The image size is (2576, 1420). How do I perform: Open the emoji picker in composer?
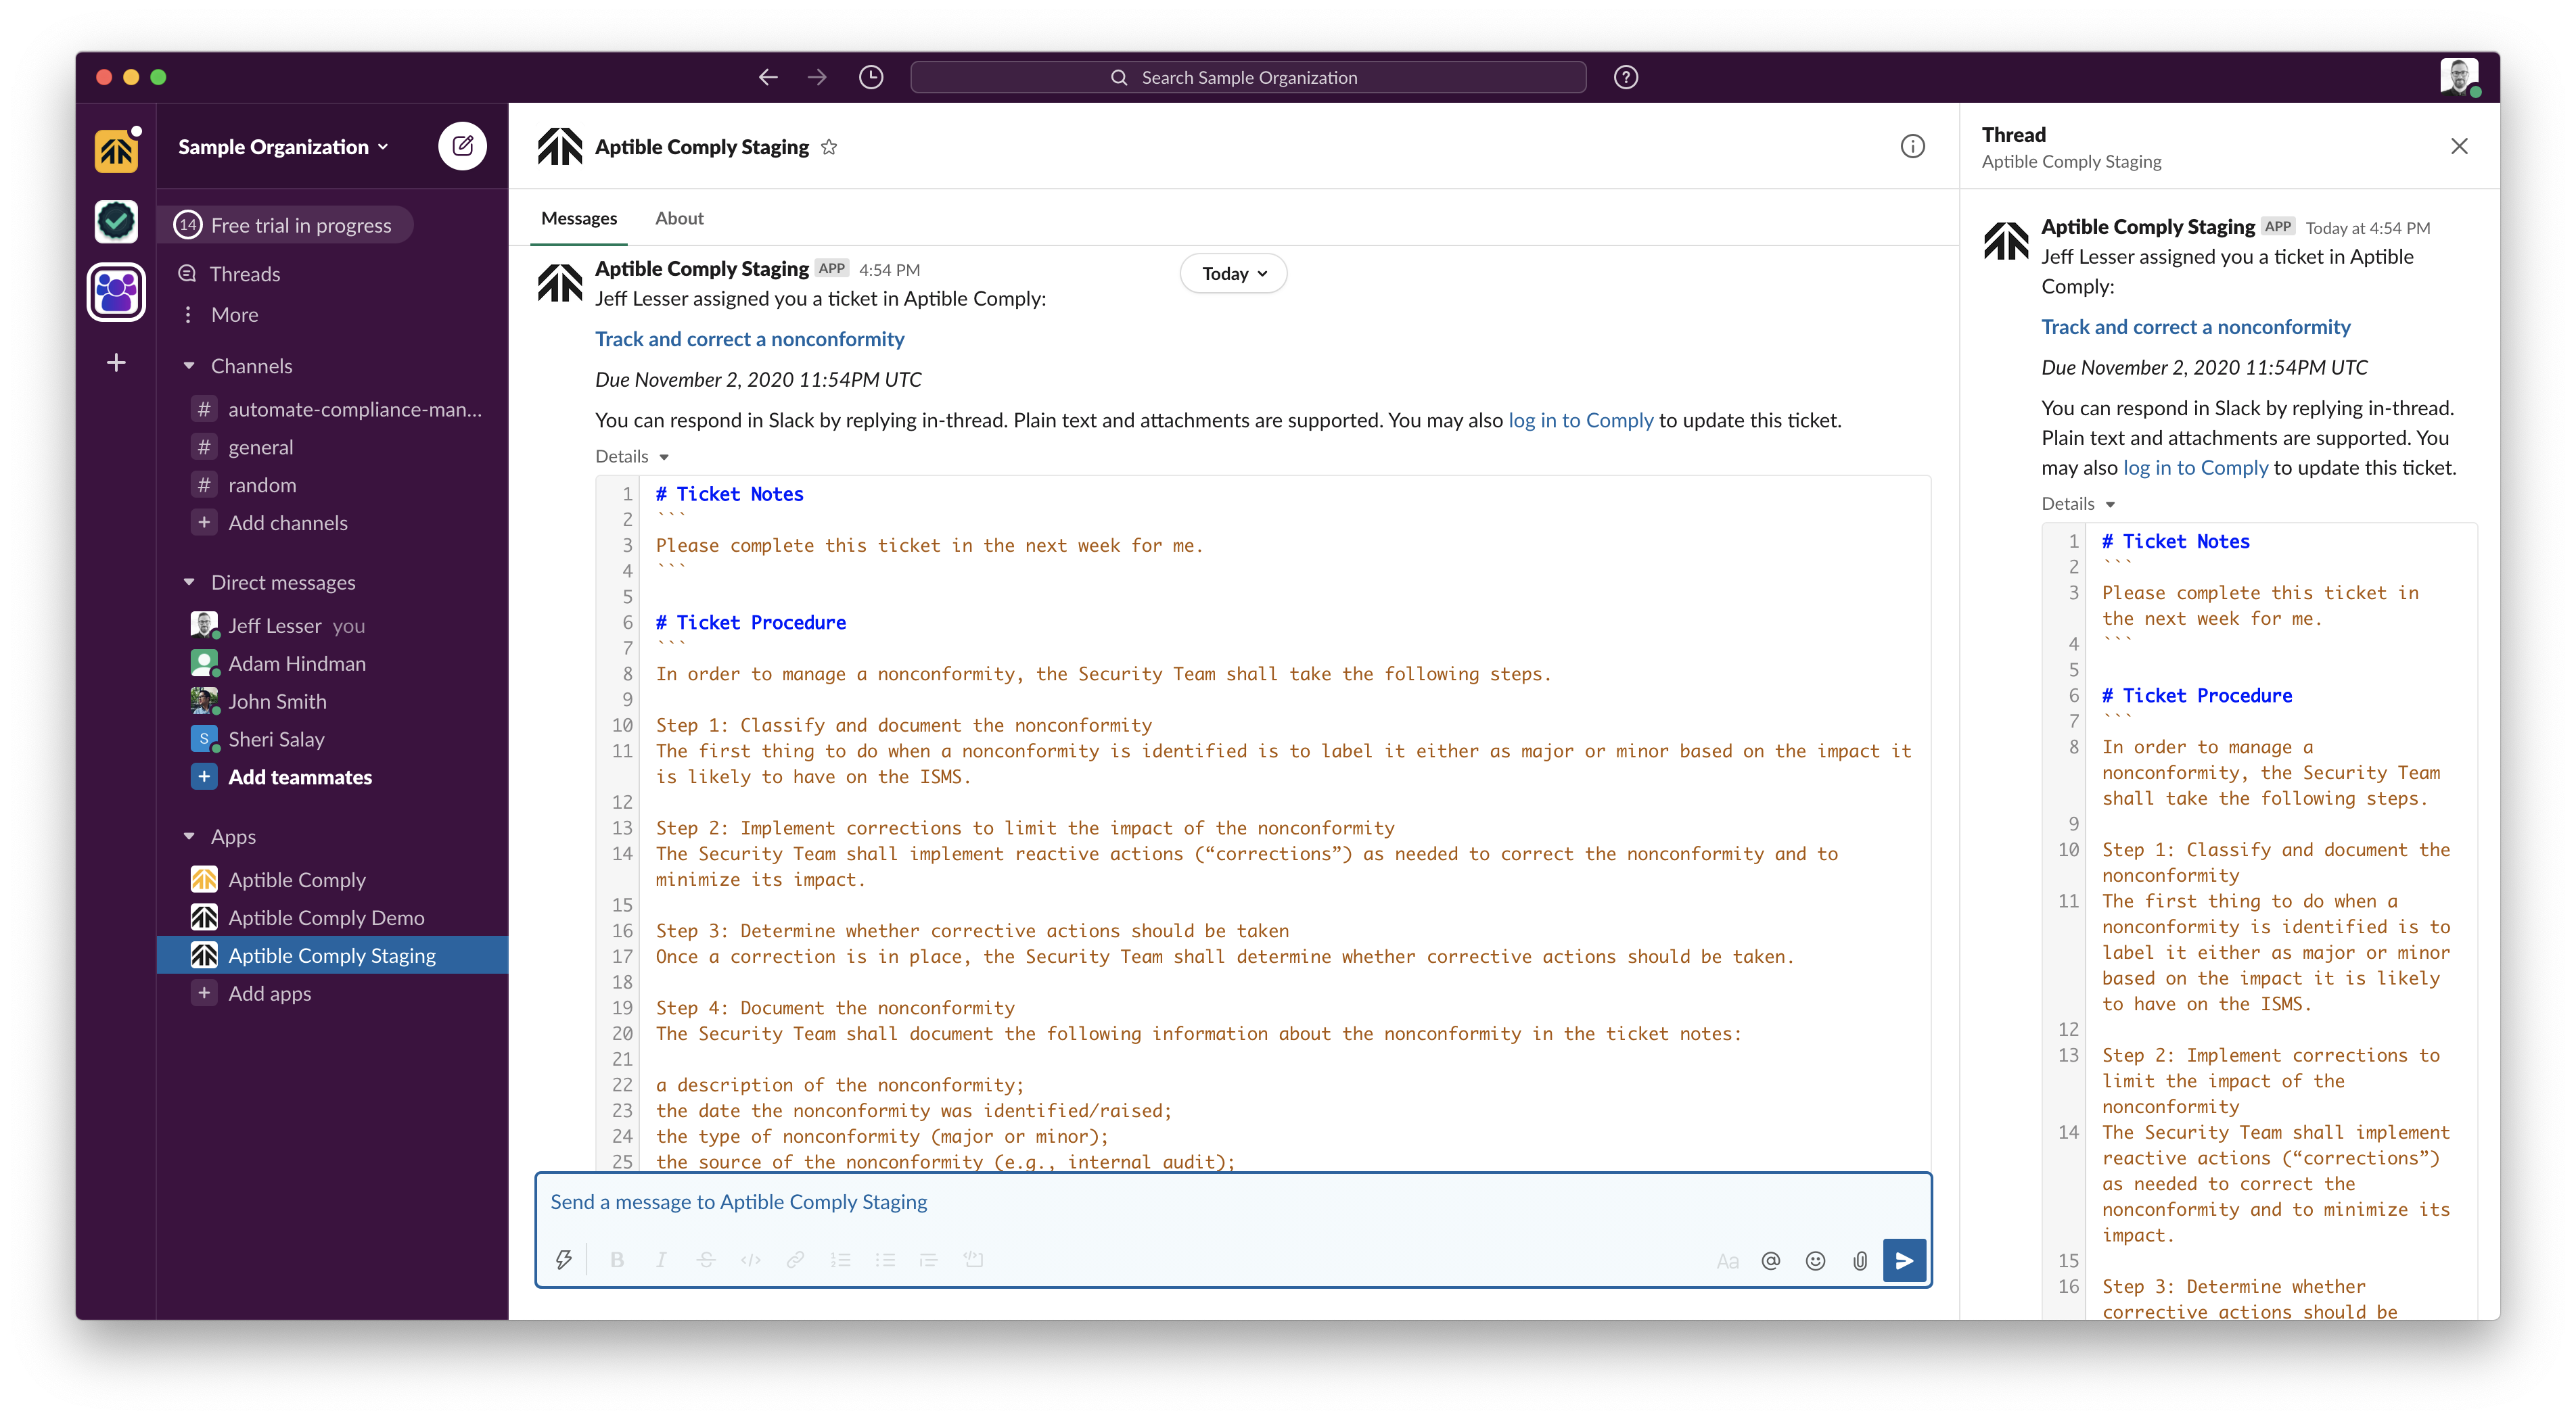(x=1815, y=1261)
